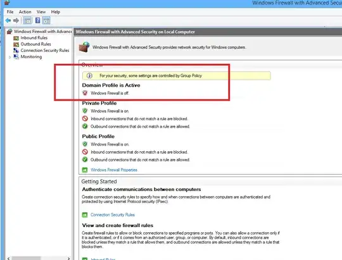
Task: Click the 'Private Profile' heading
Action: (x=99, y=103)
